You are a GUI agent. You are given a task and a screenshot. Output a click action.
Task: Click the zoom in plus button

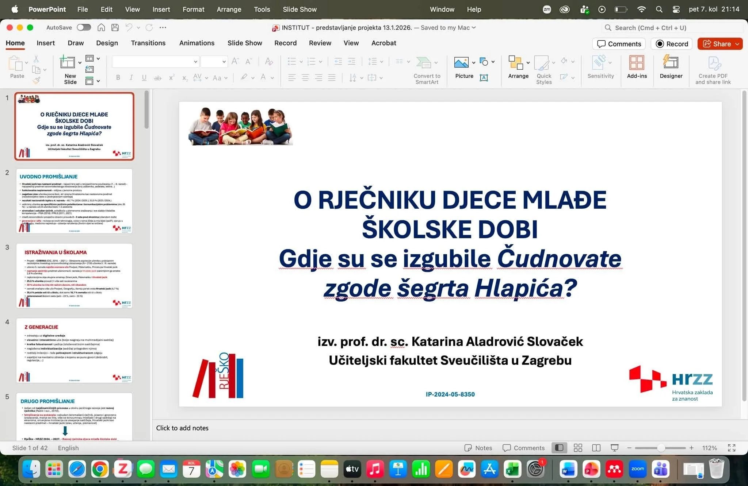691,448
